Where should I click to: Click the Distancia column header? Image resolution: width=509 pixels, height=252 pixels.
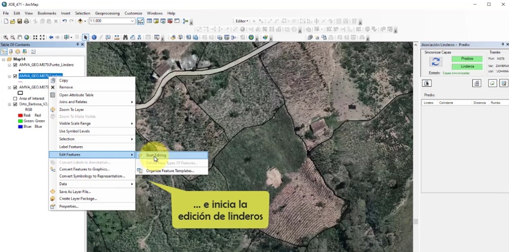(x=480, y=103)
